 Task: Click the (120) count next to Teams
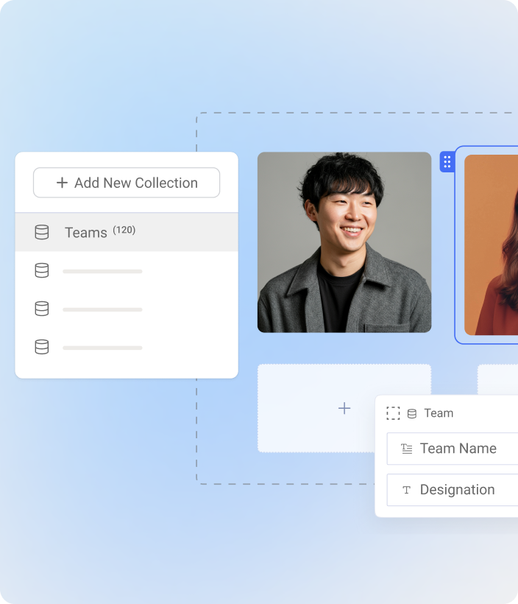pos(124,230)
